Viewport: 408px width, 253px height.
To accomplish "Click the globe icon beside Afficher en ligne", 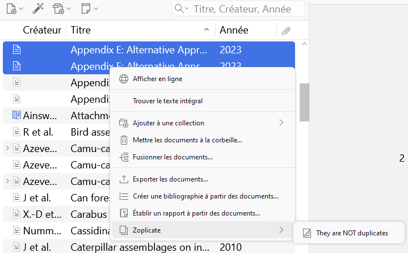I will [124, 79].
